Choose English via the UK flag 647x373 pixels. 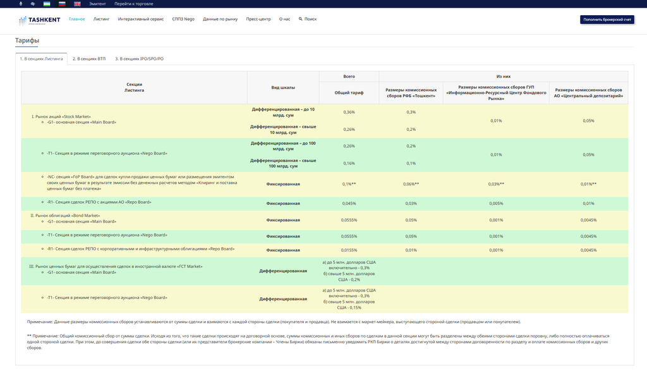click(77, 4)
